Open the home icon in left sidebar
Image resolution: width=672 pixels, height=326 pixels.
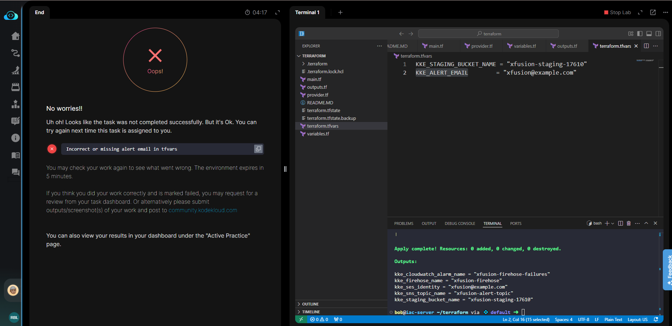(x=15, y=36)
